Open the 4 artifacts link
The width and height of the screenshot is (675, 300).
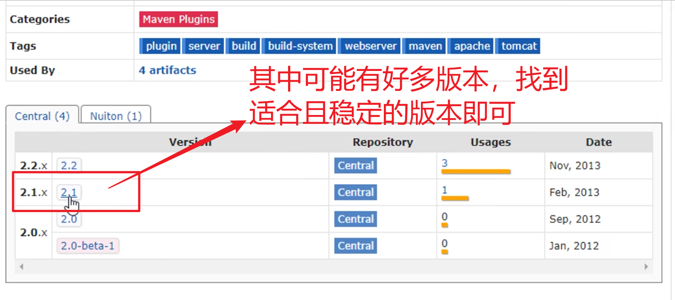[167, 70]
